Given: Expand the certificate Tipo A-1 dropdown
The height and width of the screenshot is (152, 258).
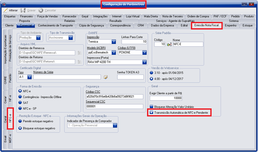Looking at the screenshot, I should (30, 77).
